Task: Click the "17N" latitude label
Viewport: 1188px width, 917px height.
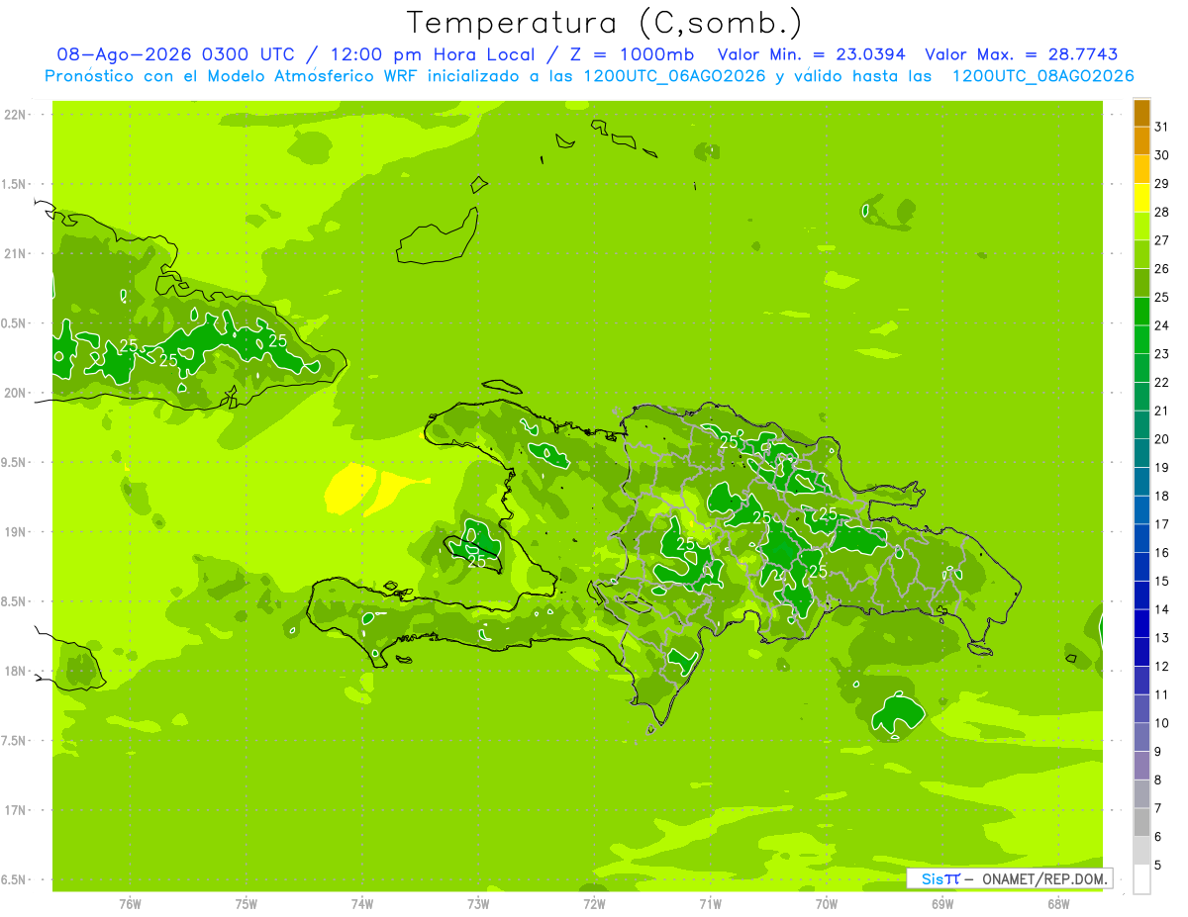Action: pyautogui.click(x=14, y=810)
